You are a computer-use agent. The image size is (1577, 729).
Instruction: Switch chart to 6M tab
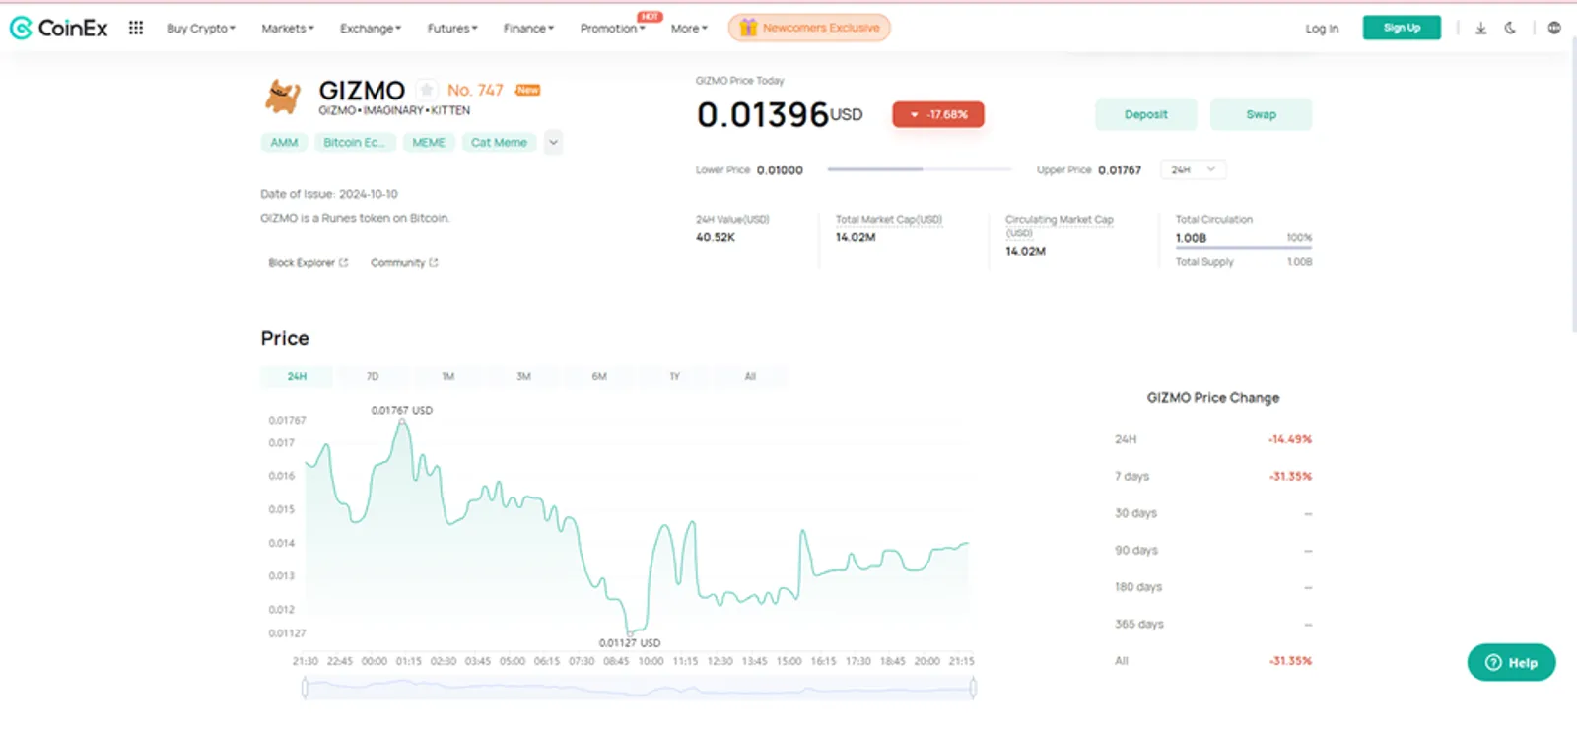[599, 376]
